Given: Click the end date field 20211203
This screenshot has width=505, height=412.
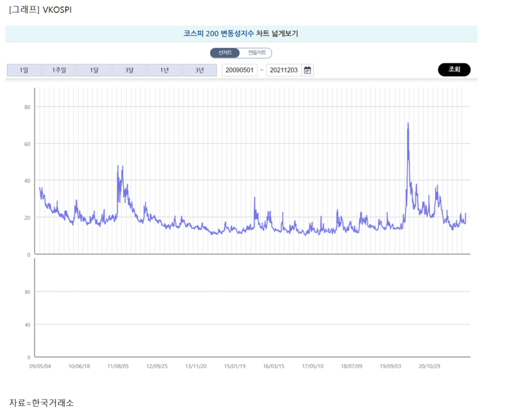Looking at the screenshot, I should pos(283,70).
